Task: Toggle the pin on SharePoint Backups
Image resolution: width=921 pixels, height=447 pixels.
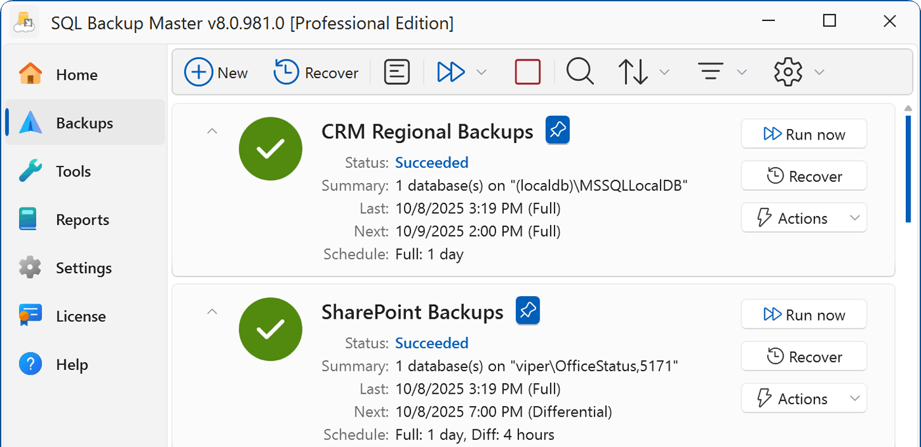Action: click(528, 310)
